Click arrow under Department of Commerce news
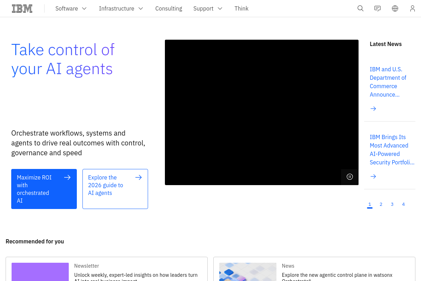The image size is (421, 281). click(x=373, y=109)
